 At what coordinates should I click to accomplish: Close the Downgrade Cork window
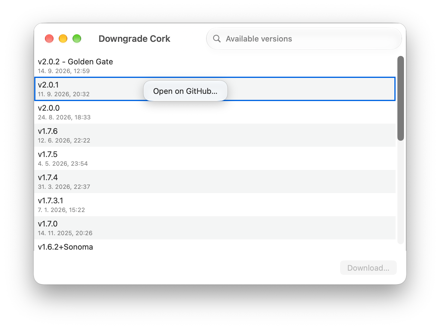pos(49,38)
